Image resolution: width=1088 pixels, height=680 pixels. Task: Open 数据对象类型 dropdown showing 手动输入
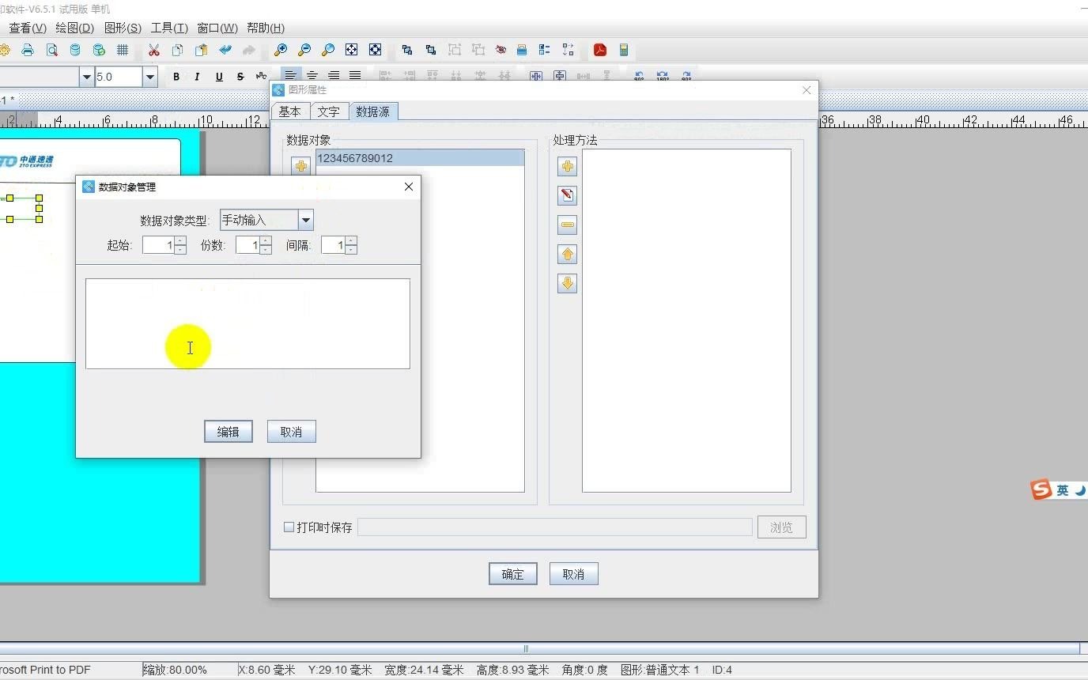[x=266, y=220]
